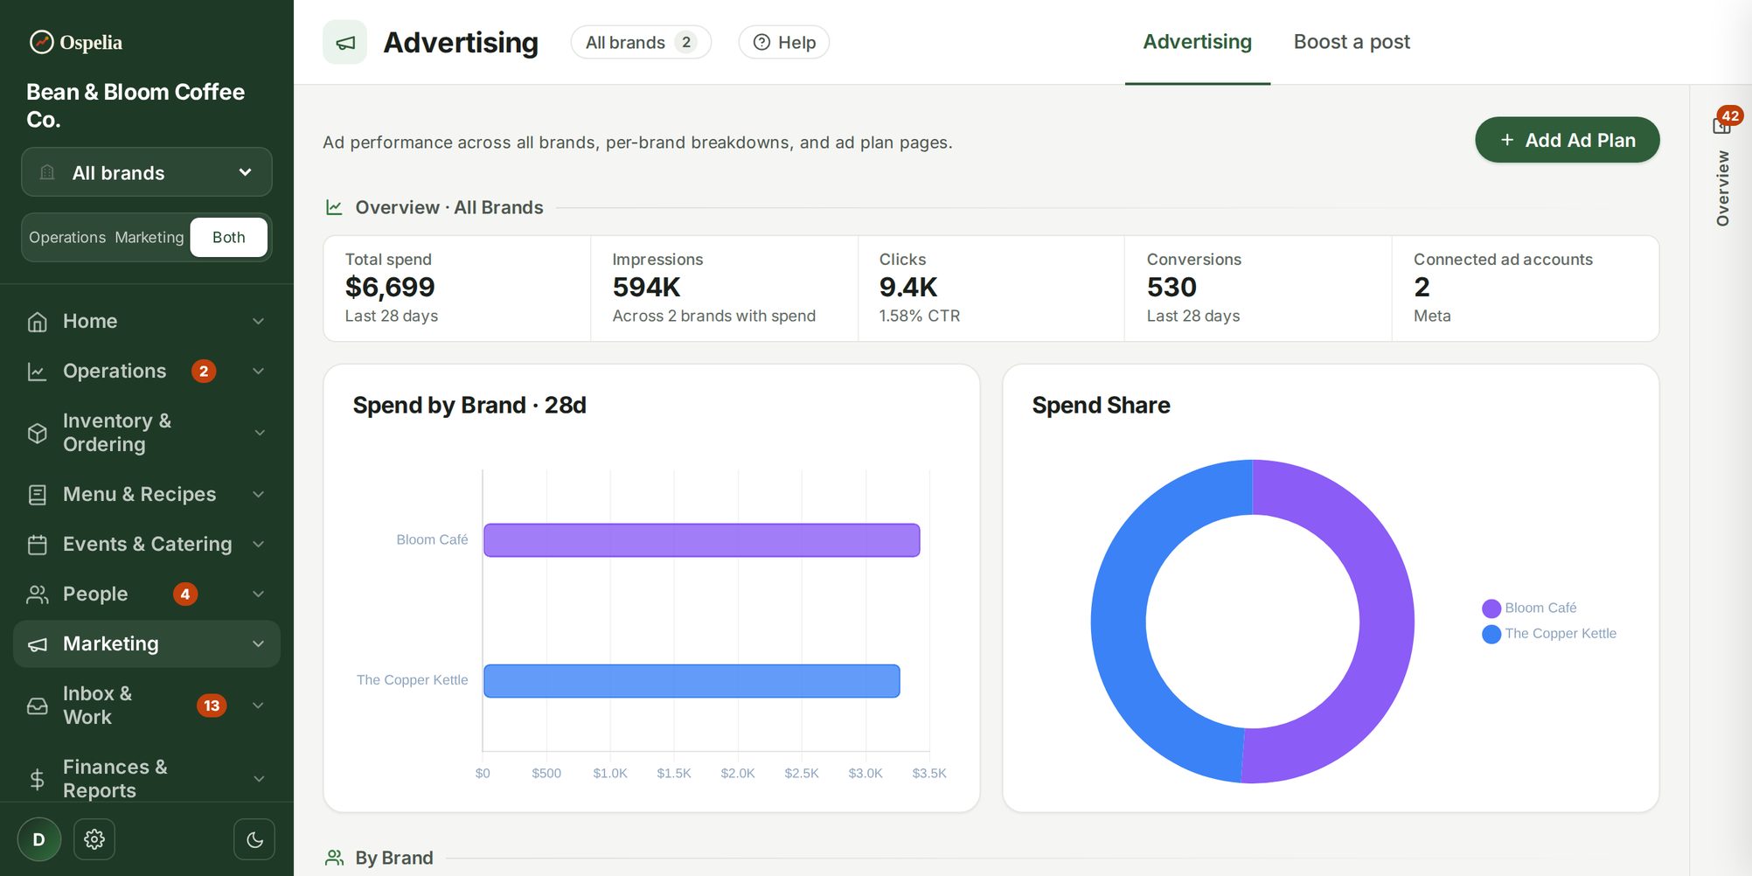Screen dimensions: 1752x876
Task: Open the Inbox & Work tray icon
Action: [x=37, y=706]
